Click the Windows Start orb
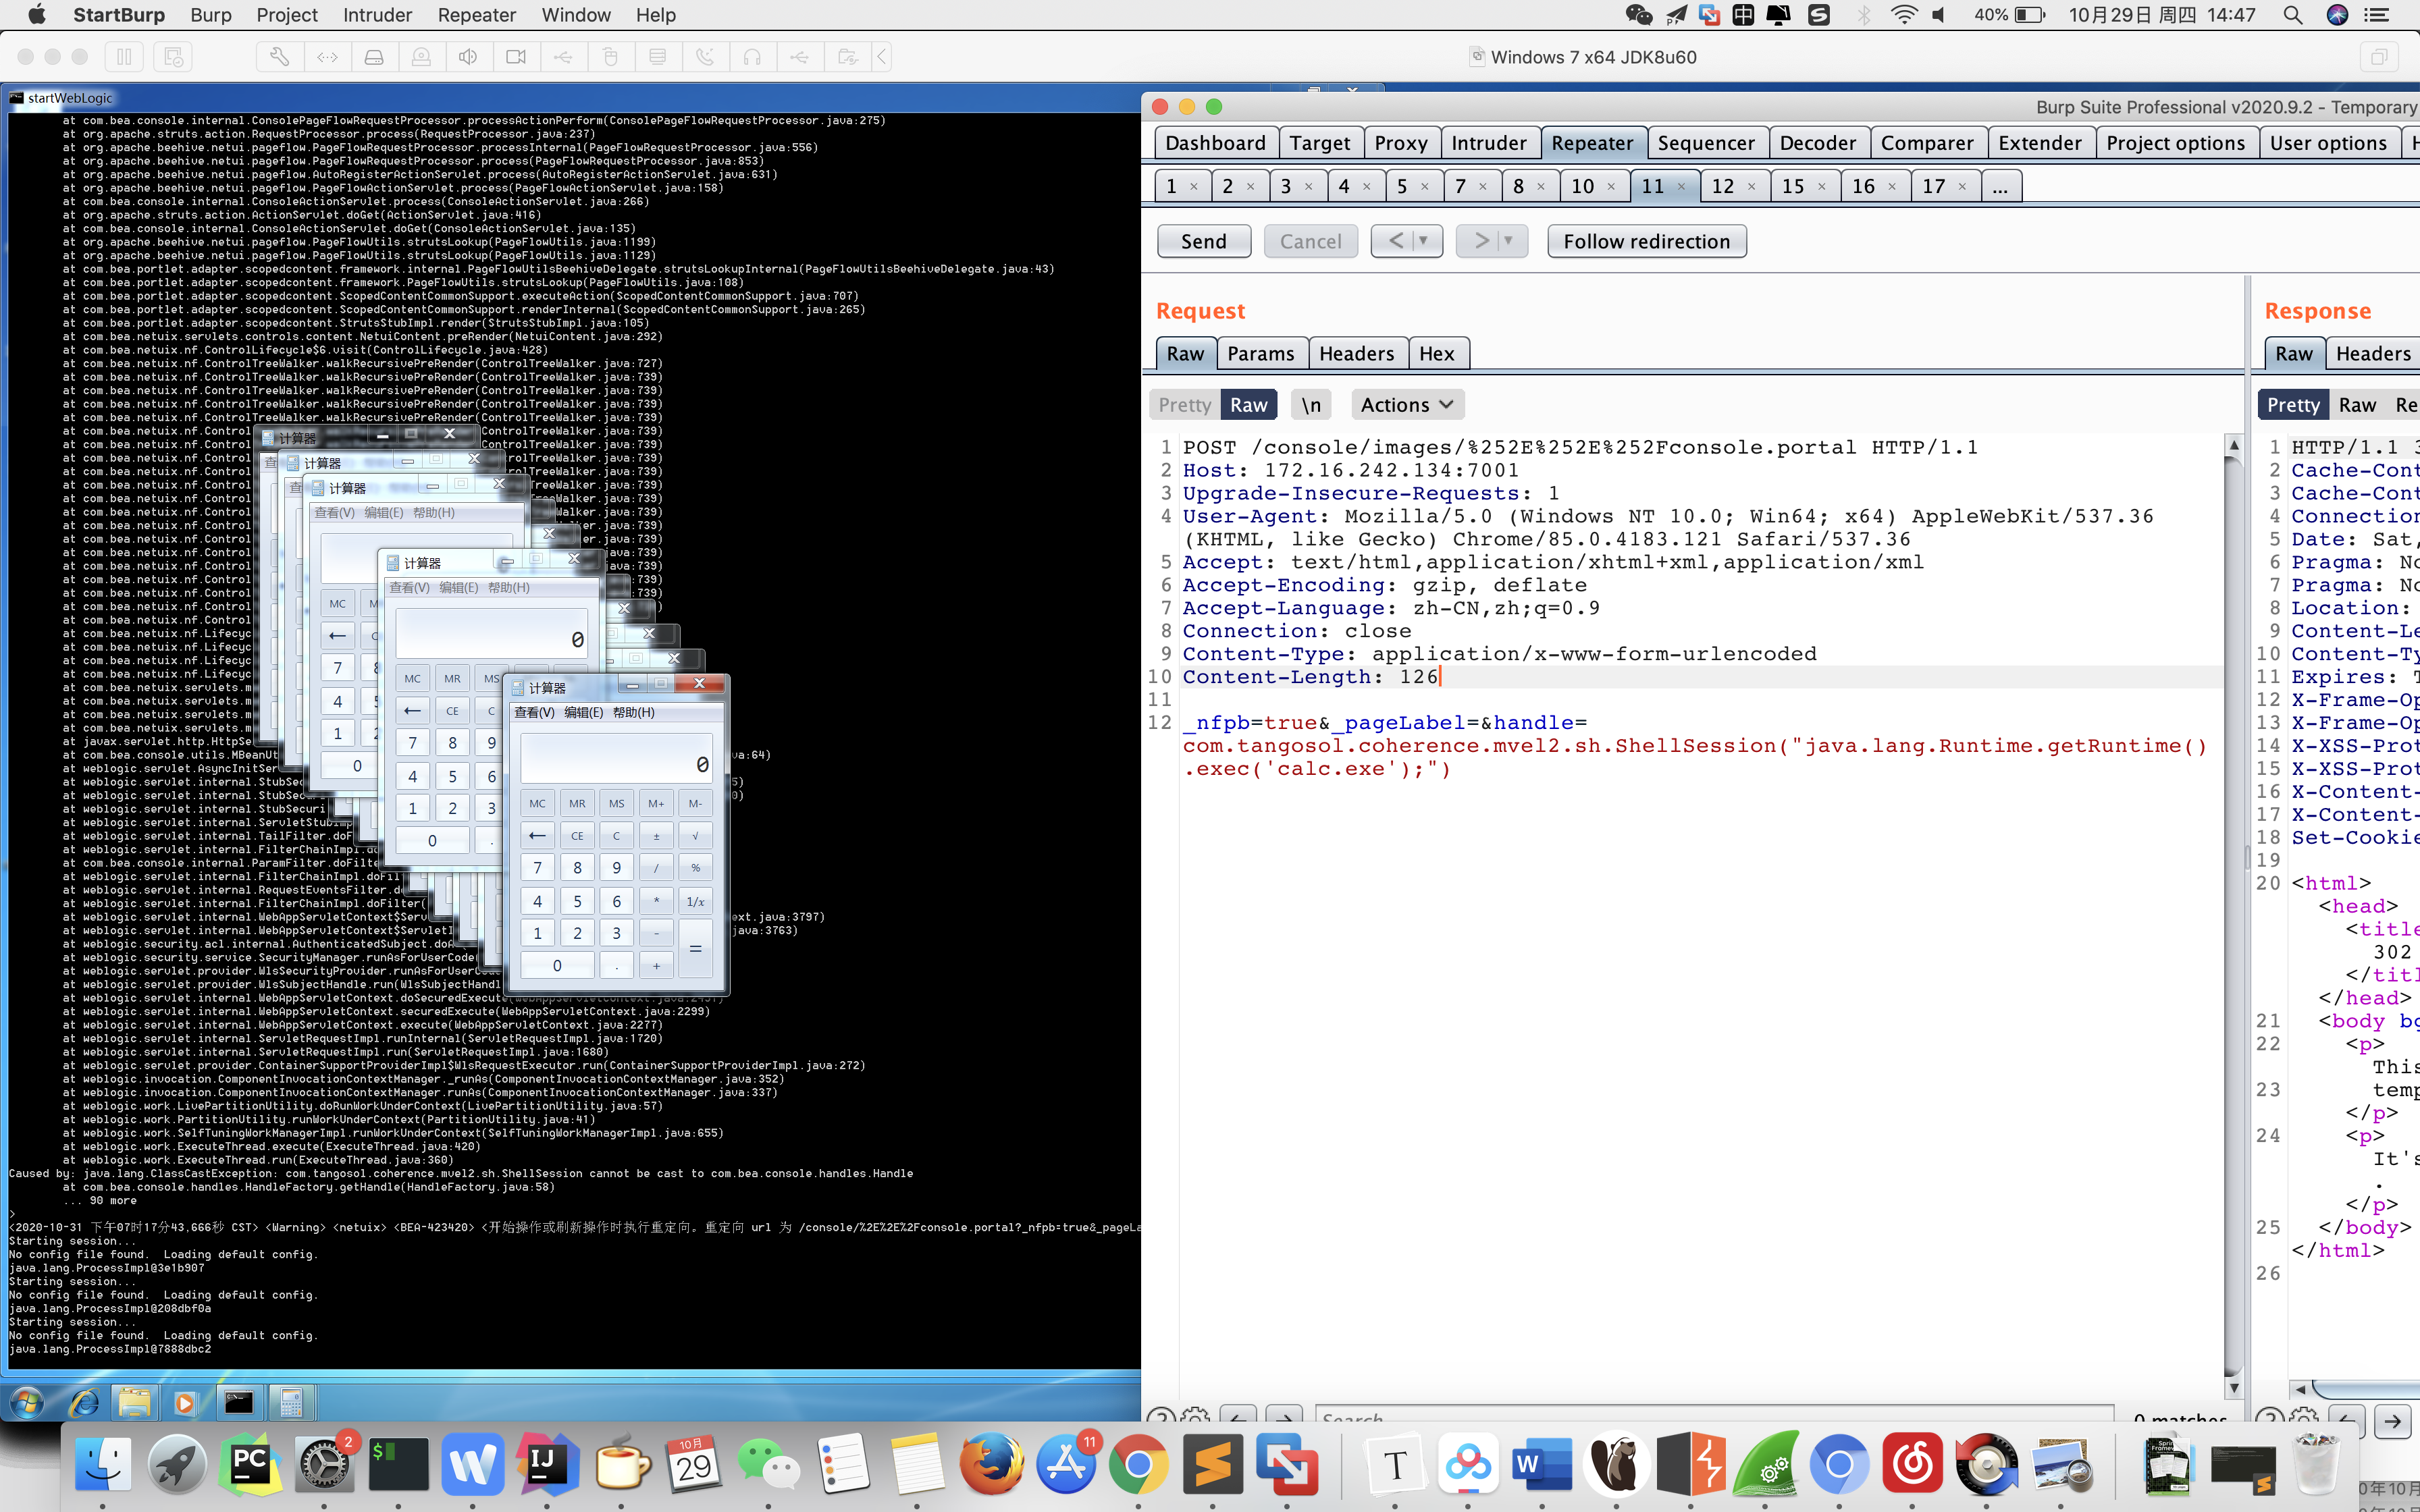 coord(27,1403)
